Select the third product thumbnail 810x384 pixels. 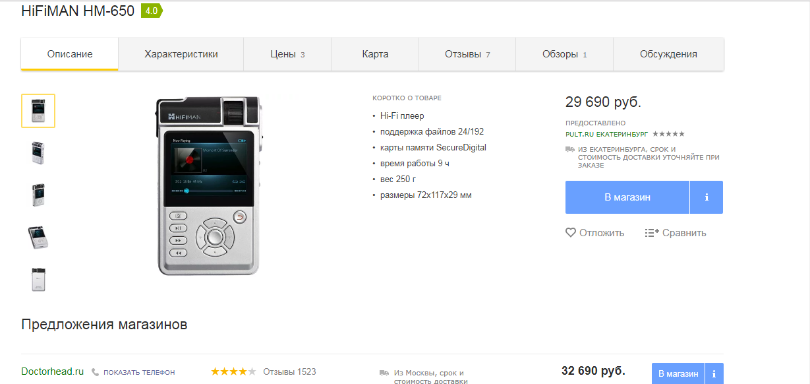tap(38, 195)
